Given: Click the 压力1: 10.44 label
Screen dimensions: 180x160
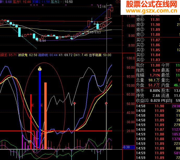Looking at the screenshot, I should pos(22,2).
